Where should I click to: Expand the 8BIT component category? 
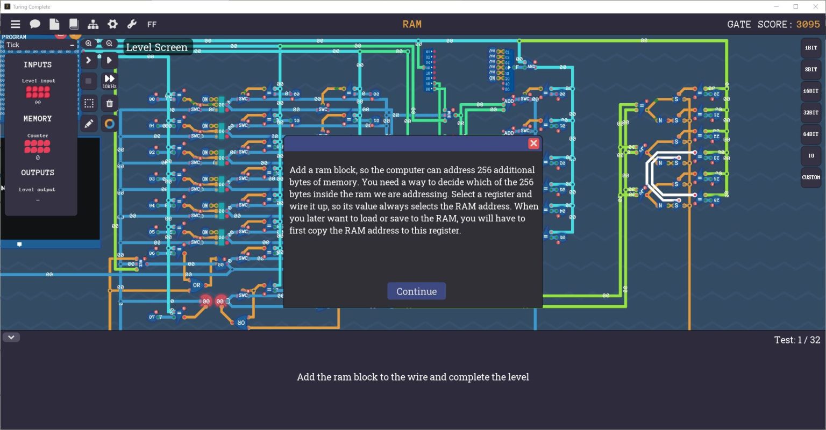coord(810,69)
